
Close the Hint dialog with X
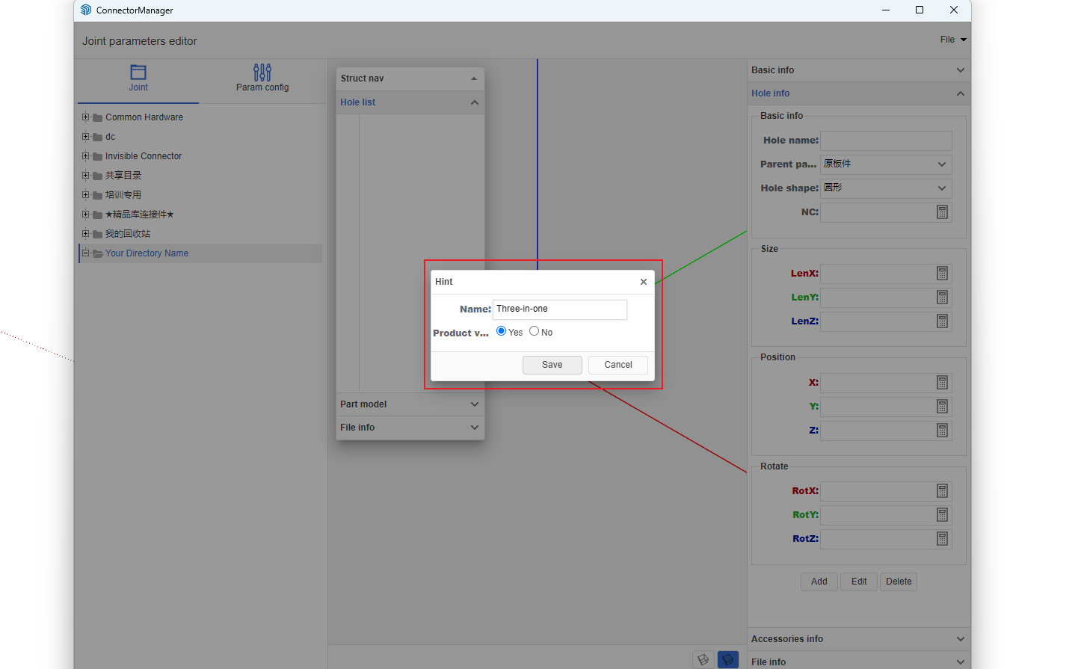coord(643,282)
